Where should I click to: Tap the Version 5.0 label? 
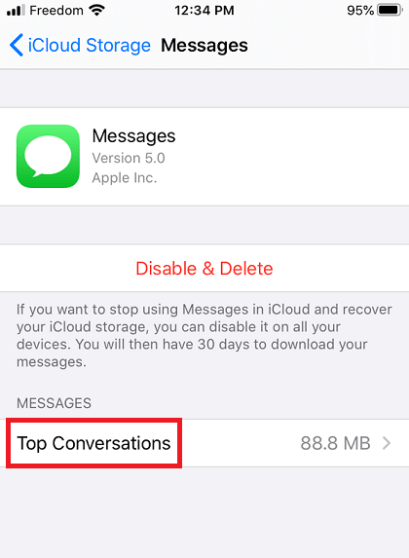click(129, 158)
